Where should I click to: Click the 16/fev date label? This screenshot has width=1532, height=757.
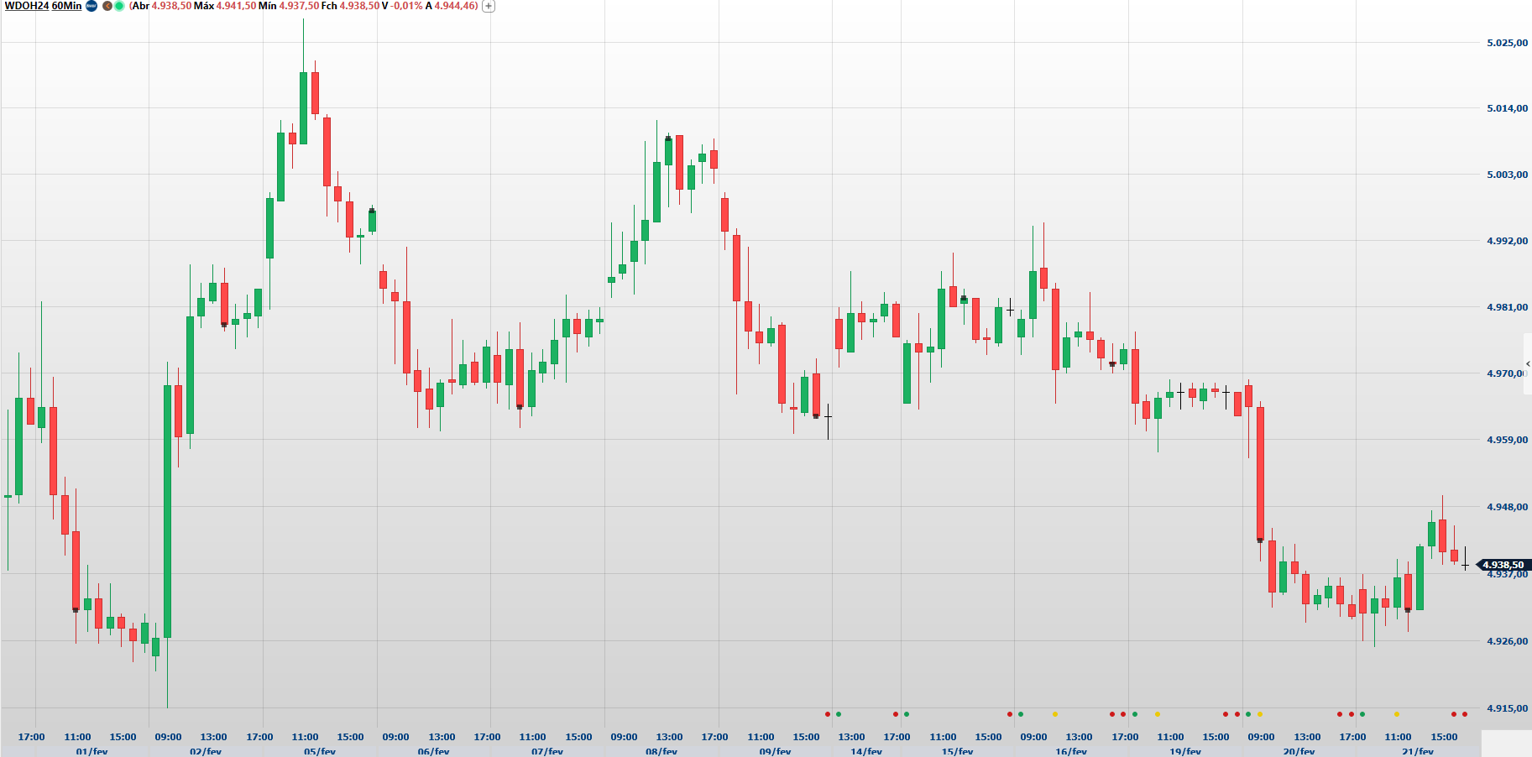[x=1071, y=751]
